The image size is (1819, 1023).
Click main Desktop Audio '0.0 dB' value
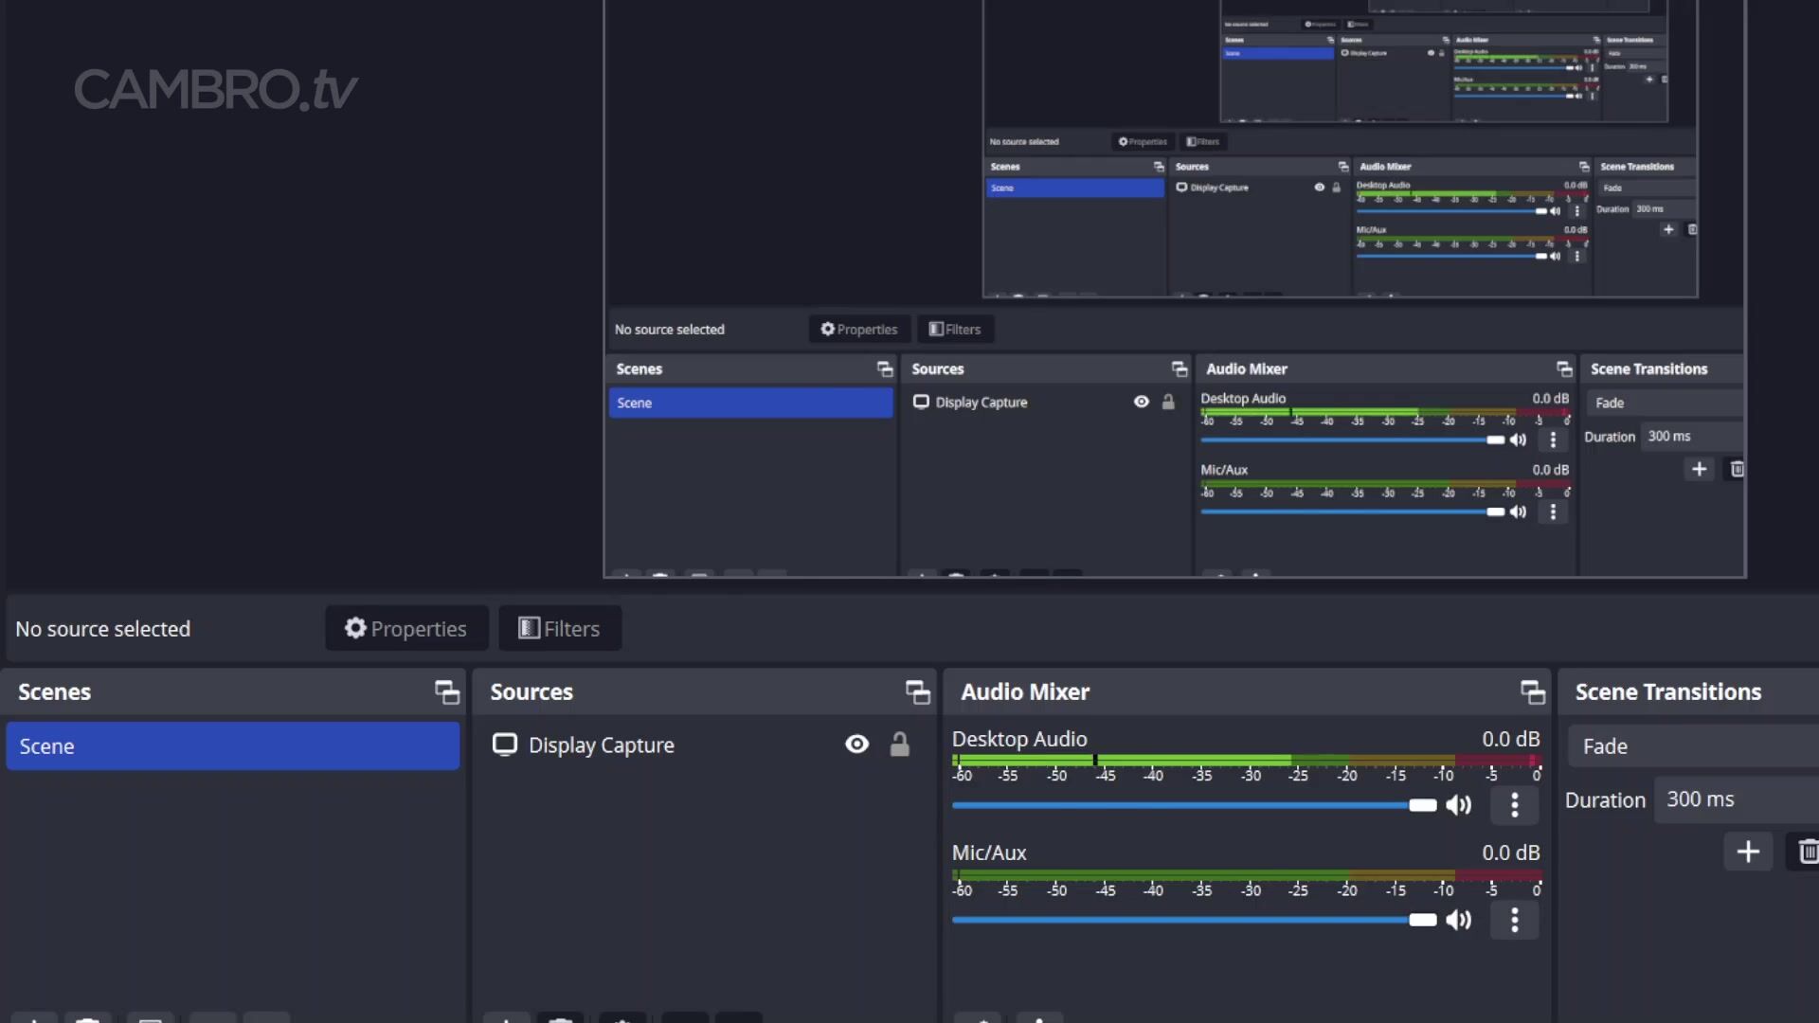pyautogui.click(x=1510, y=739)
